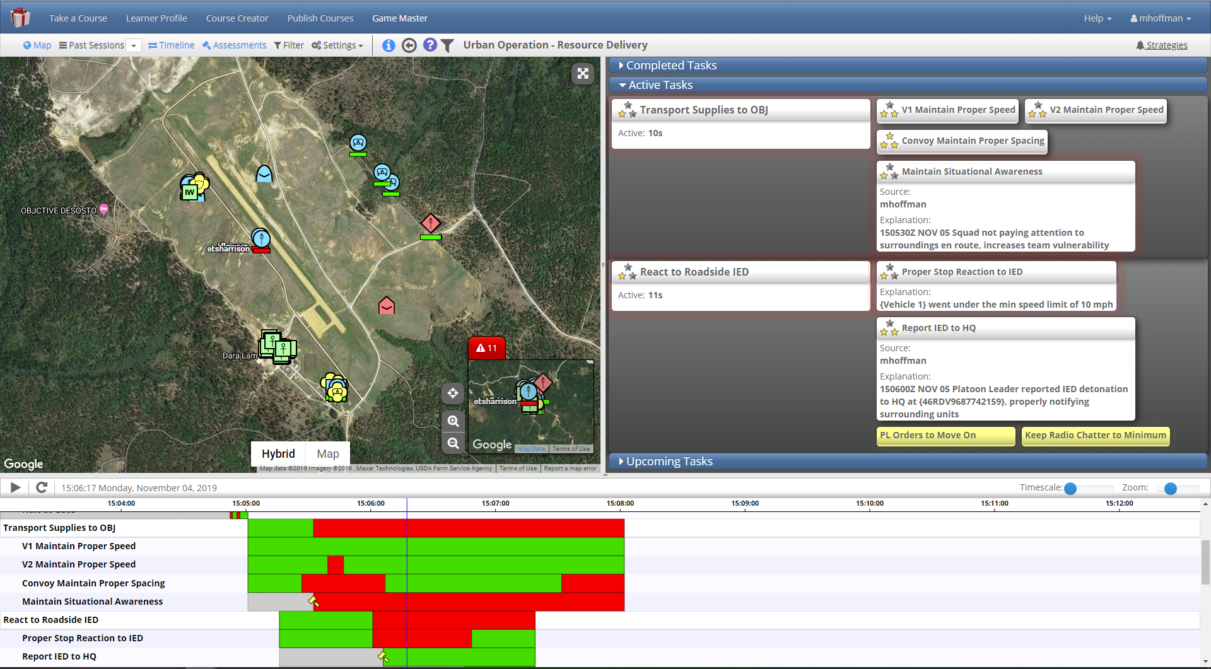1211x669 pixels.
Task: Open the Settings dropdown
Action: (x=337, y=45)
